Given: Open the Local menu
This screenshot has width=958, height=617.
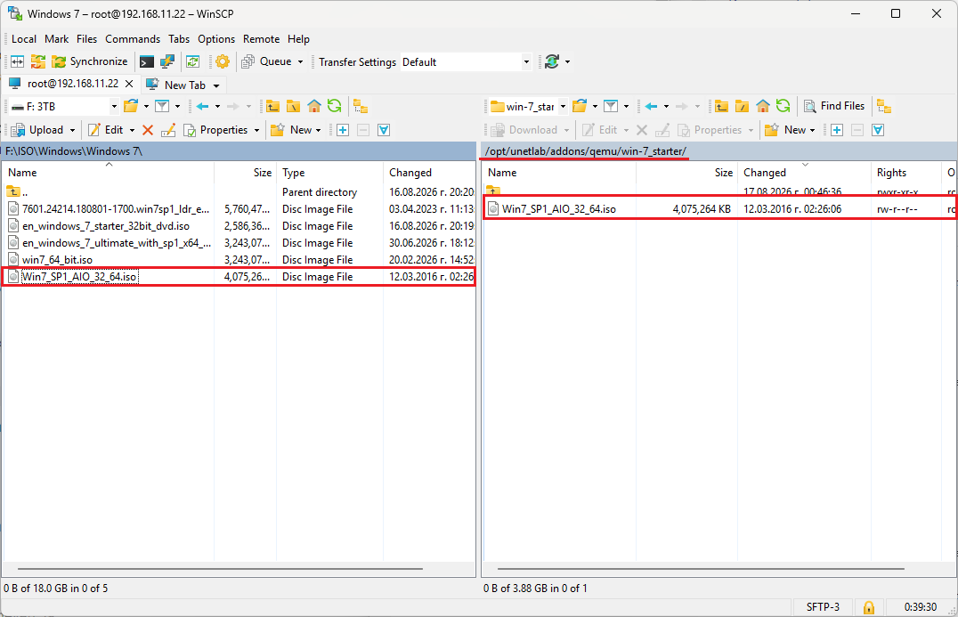Looking at the screenshot, I should [x=24, y=39].
